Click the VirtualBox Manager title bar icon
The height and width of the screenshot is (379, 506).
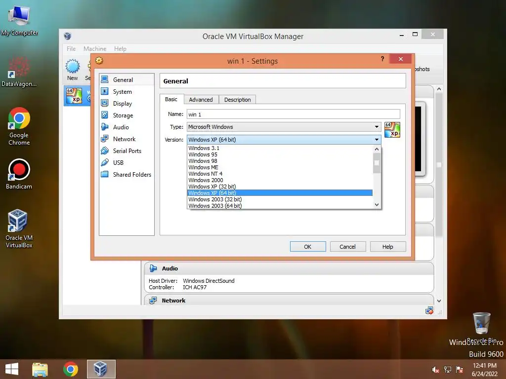pos(67,36)
